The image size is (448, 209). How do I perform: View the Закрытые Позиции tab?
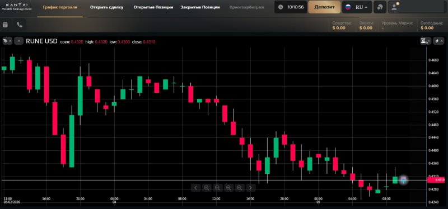pos(200,7)
